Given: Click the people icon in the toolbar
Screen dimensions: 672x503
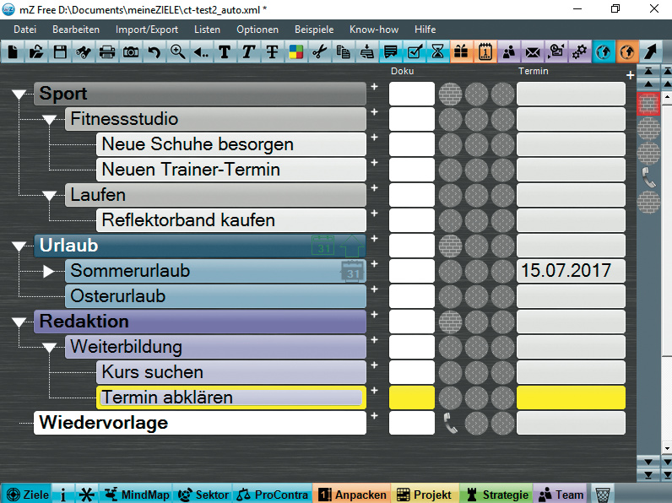Looking at the screenshot, I should click(x=509, y=51).
